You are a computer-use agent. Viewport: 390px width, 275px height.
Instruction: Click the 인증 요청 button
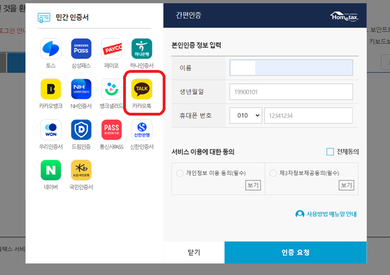[x=295, y=252]
